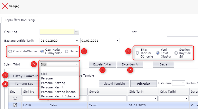The image size is (198, 109).
Task: Expand the start date 01.01.2020 dropdown
Action: 77,41
